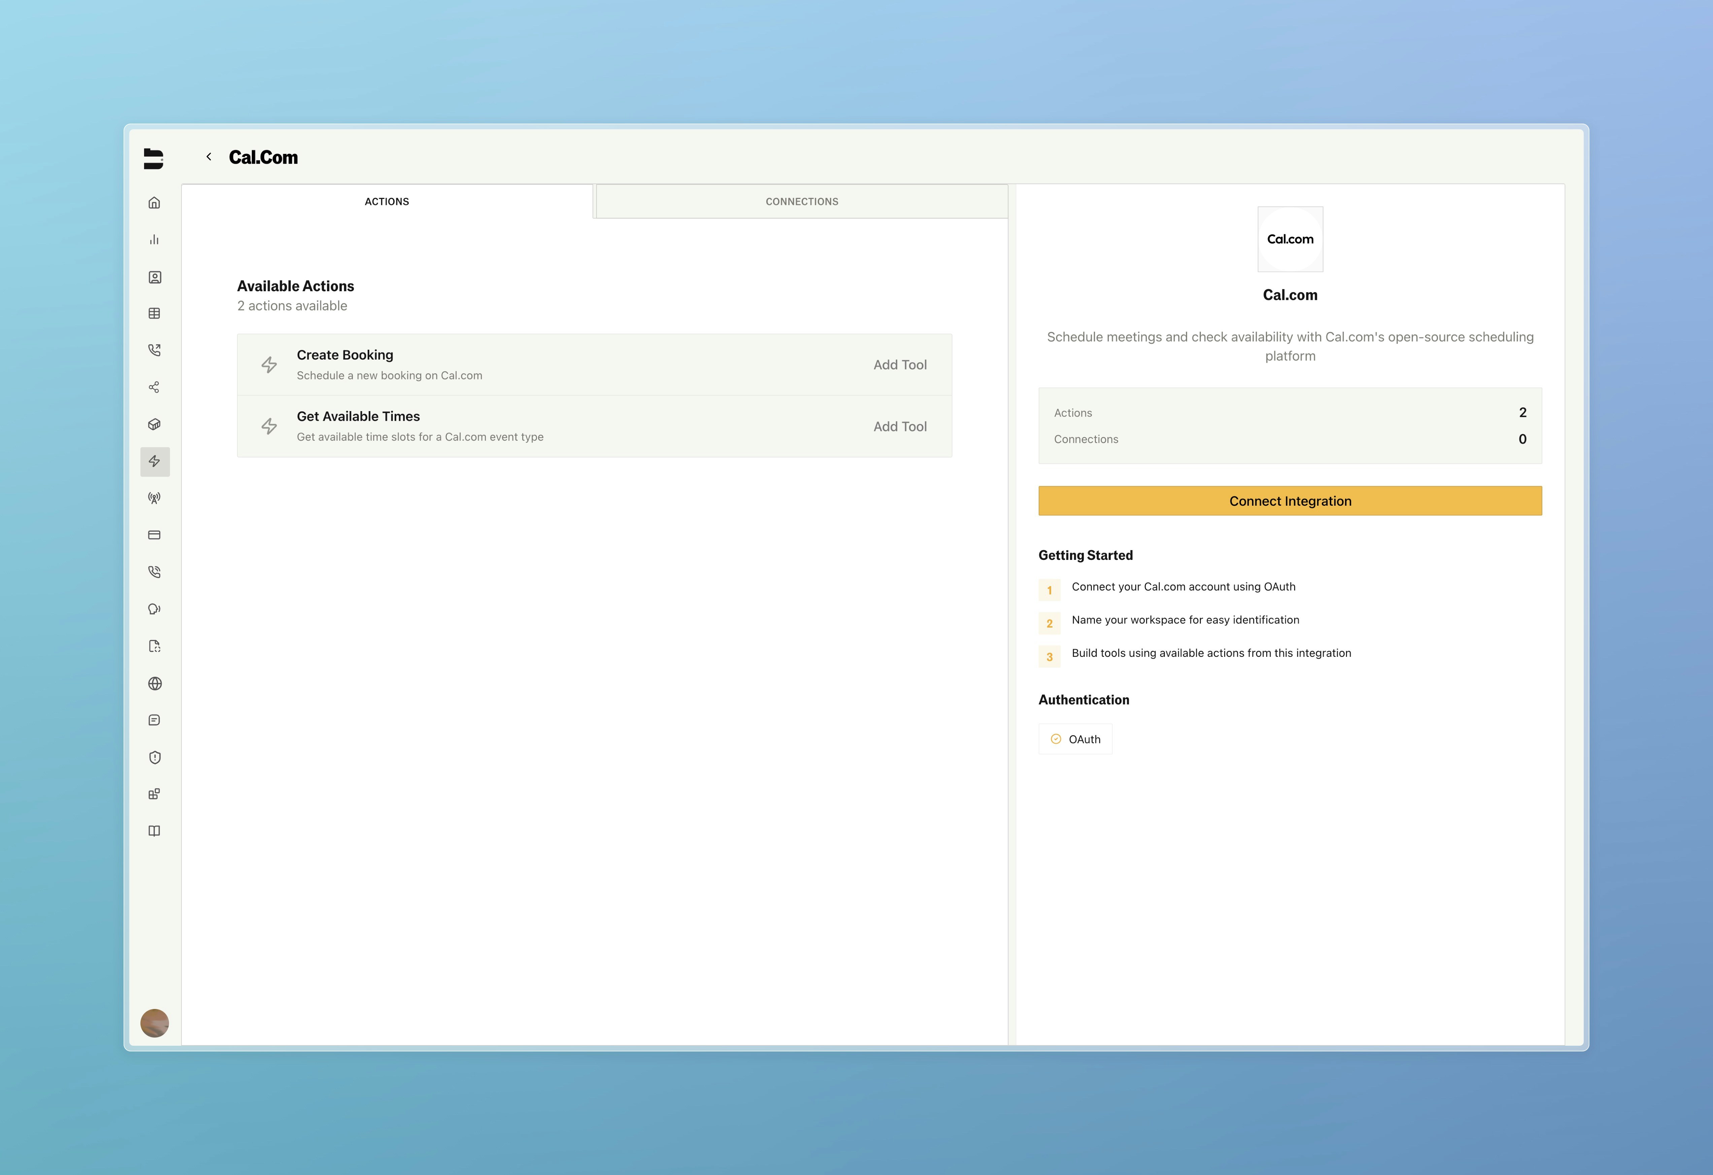Select the 3D box icon in sidebar
Image resolution: width=1713 pixels, height=1175 pixels.
pyautogui.click(x=155, y=424)
